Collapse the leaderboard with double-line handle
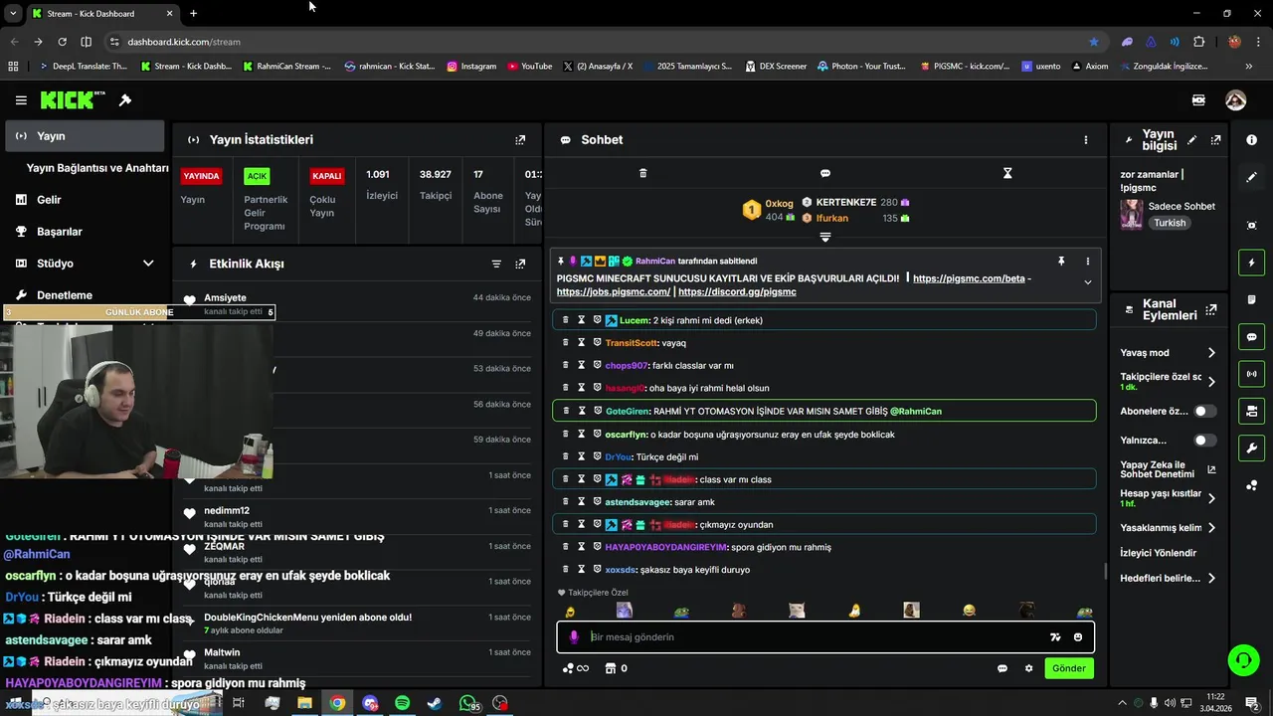Viewport: 1273px width, 716px height. [x=824, y=237]
